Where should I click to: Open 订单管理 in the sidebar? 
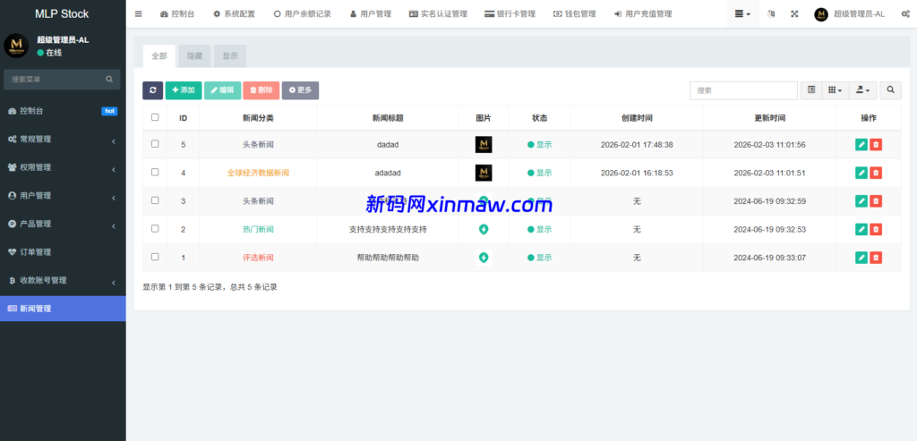tap(63, 252)
